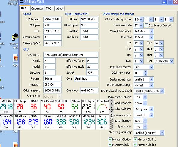Open the DQS skew control dropdown

coord(152,67)
